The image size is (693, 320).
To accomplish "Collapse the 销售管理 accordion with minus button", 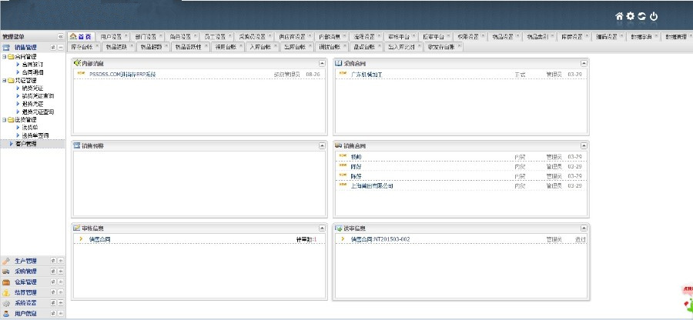I will (61, 47).
